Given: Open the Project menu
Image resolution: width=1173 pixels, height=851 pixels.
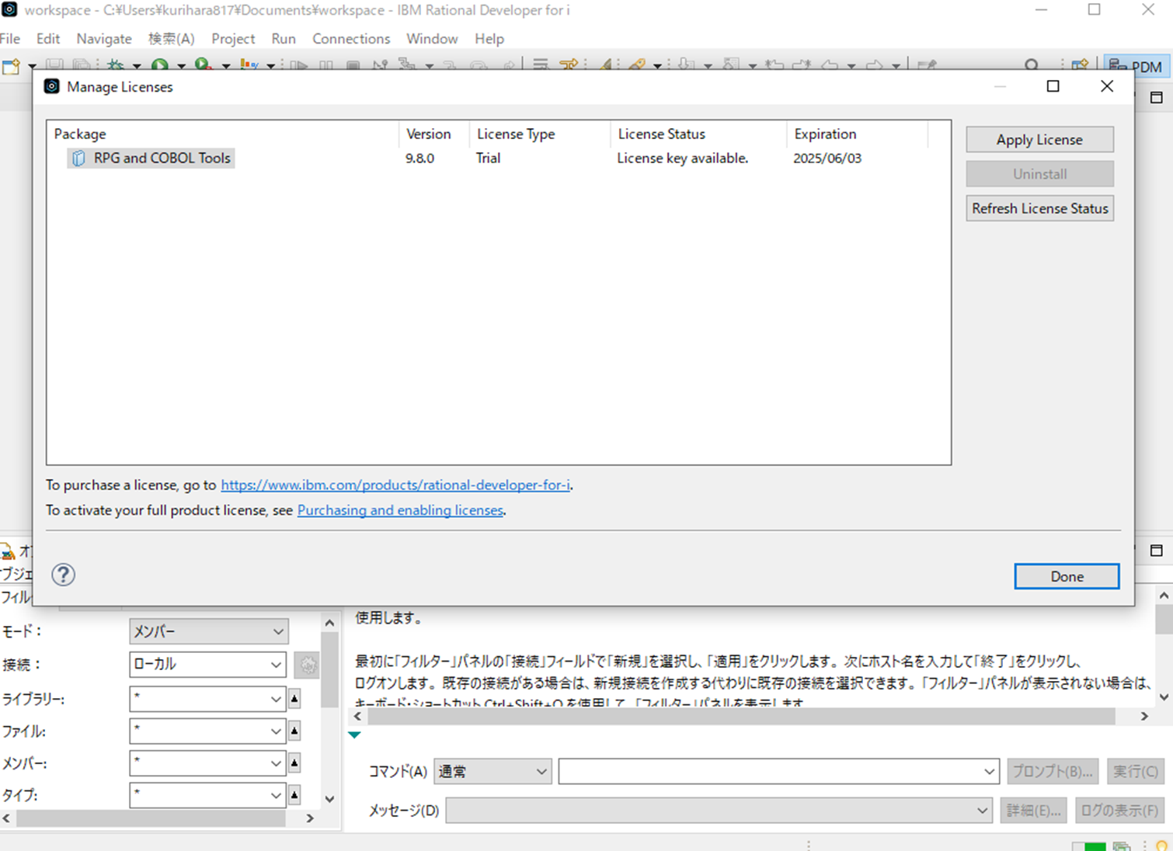Looking at the screenshot, I should (233, 38).
